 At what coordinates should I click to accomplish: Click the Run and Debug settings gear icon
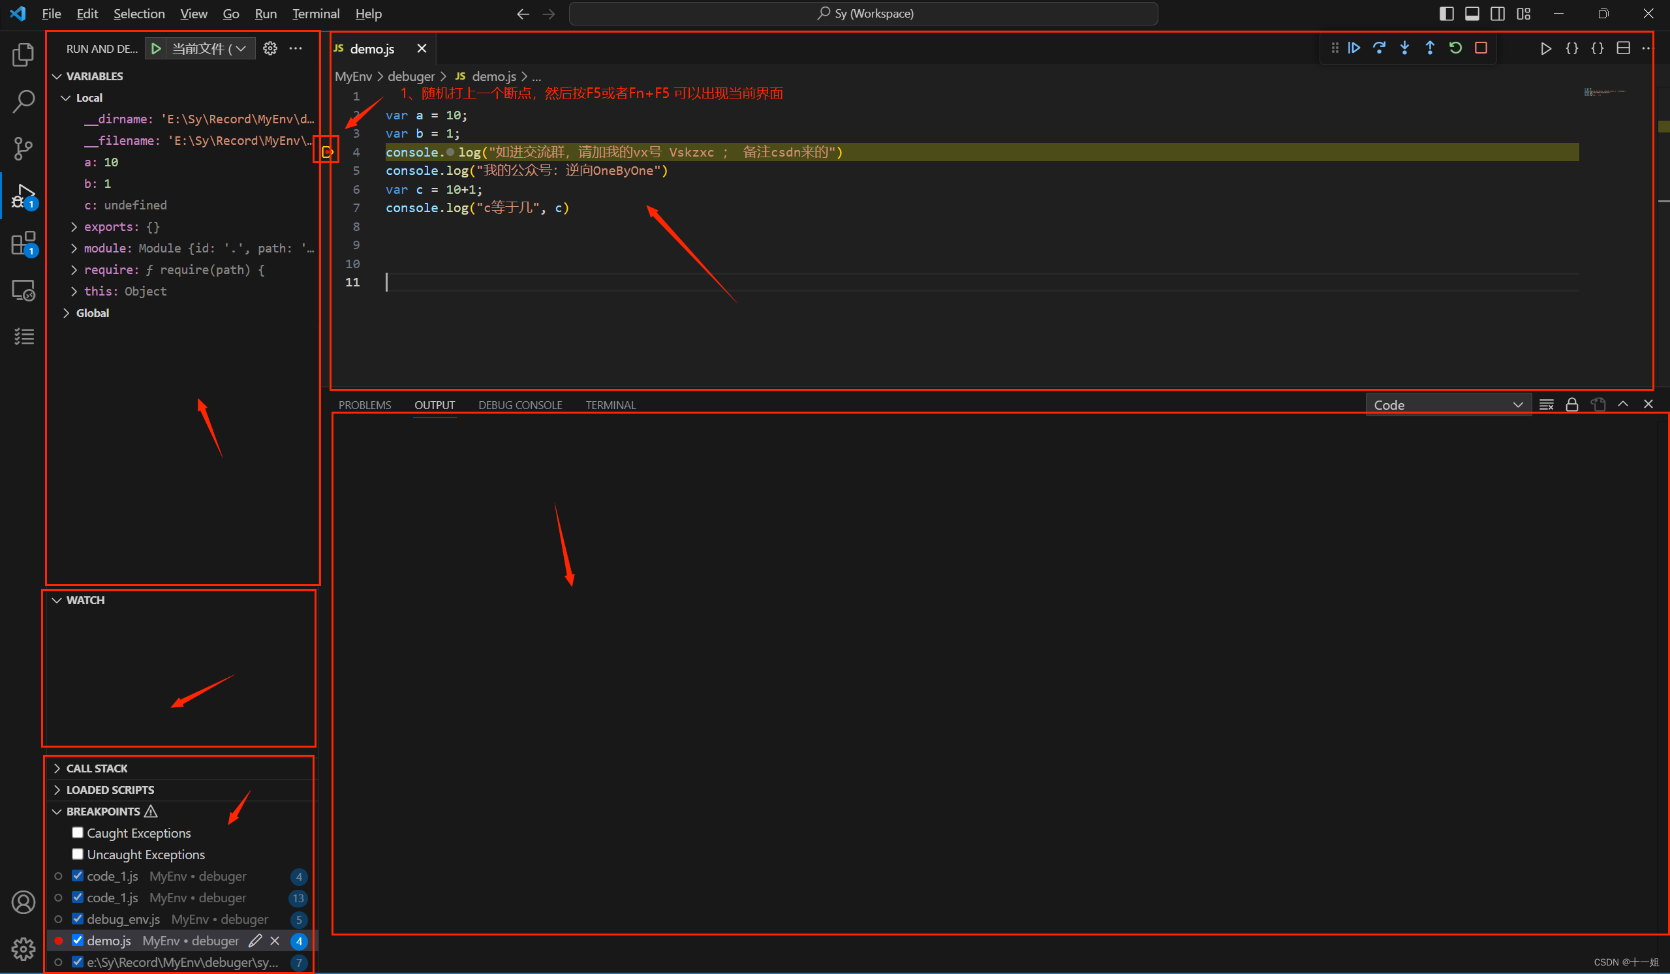(x=269, y=48)
